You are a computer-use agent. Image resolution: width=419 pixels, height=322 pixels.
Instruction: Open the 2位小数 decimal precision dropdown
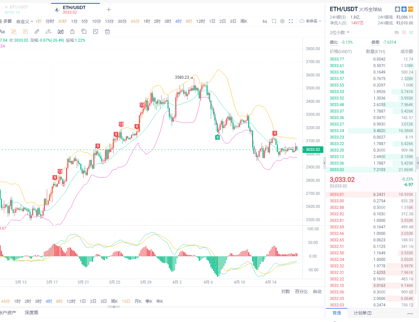340,33
